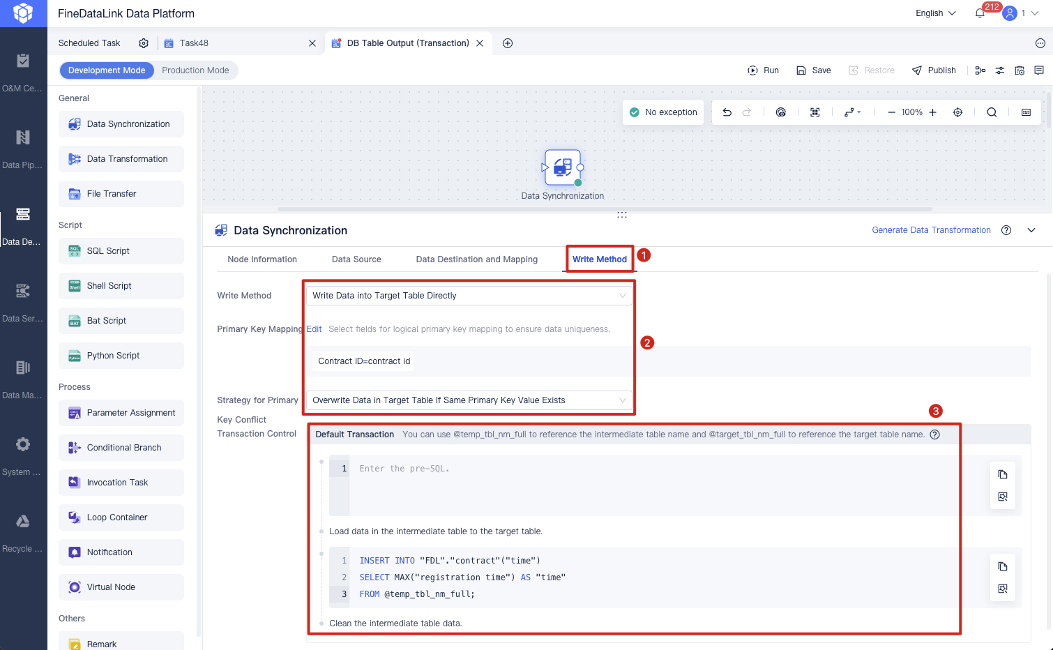Copy the pre-SQL editor content icon
Screen dimensions: 1053x650
(x=1003, y=474)
